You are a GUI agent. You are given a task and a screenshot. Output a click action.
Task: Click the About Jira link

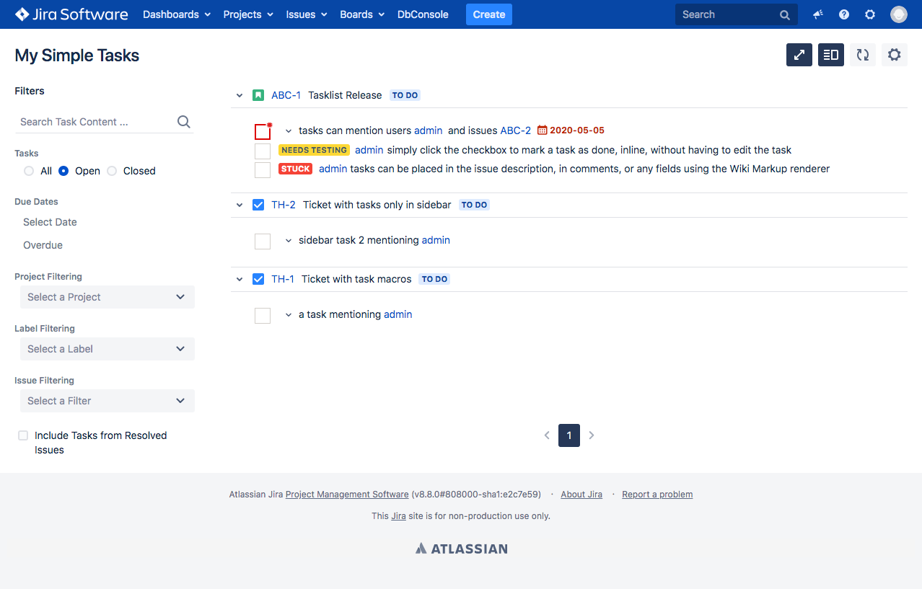point(581,495)
